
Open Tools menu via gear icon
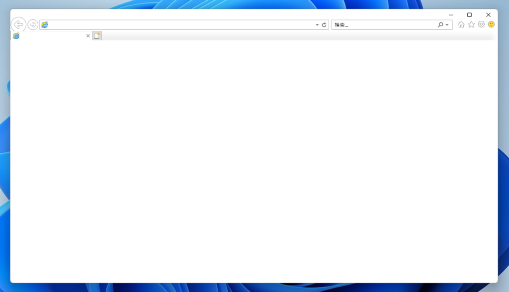481,25
